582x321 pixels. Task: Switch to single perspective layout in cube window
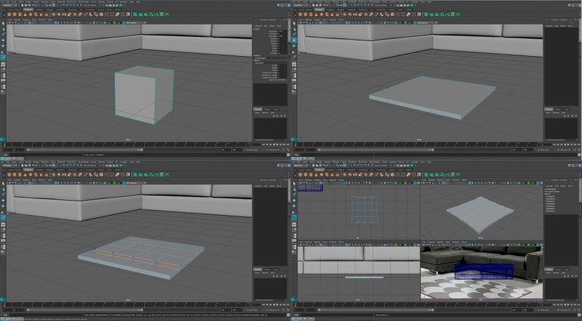click(3, 64)
